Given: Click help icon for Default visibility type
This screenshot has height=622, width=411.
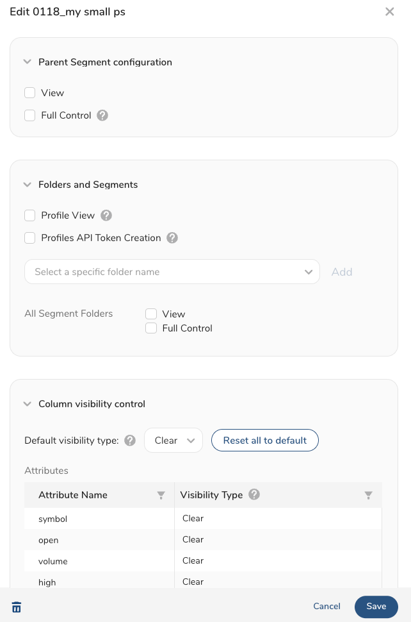Looking at the screenshot, I should 130,441.
